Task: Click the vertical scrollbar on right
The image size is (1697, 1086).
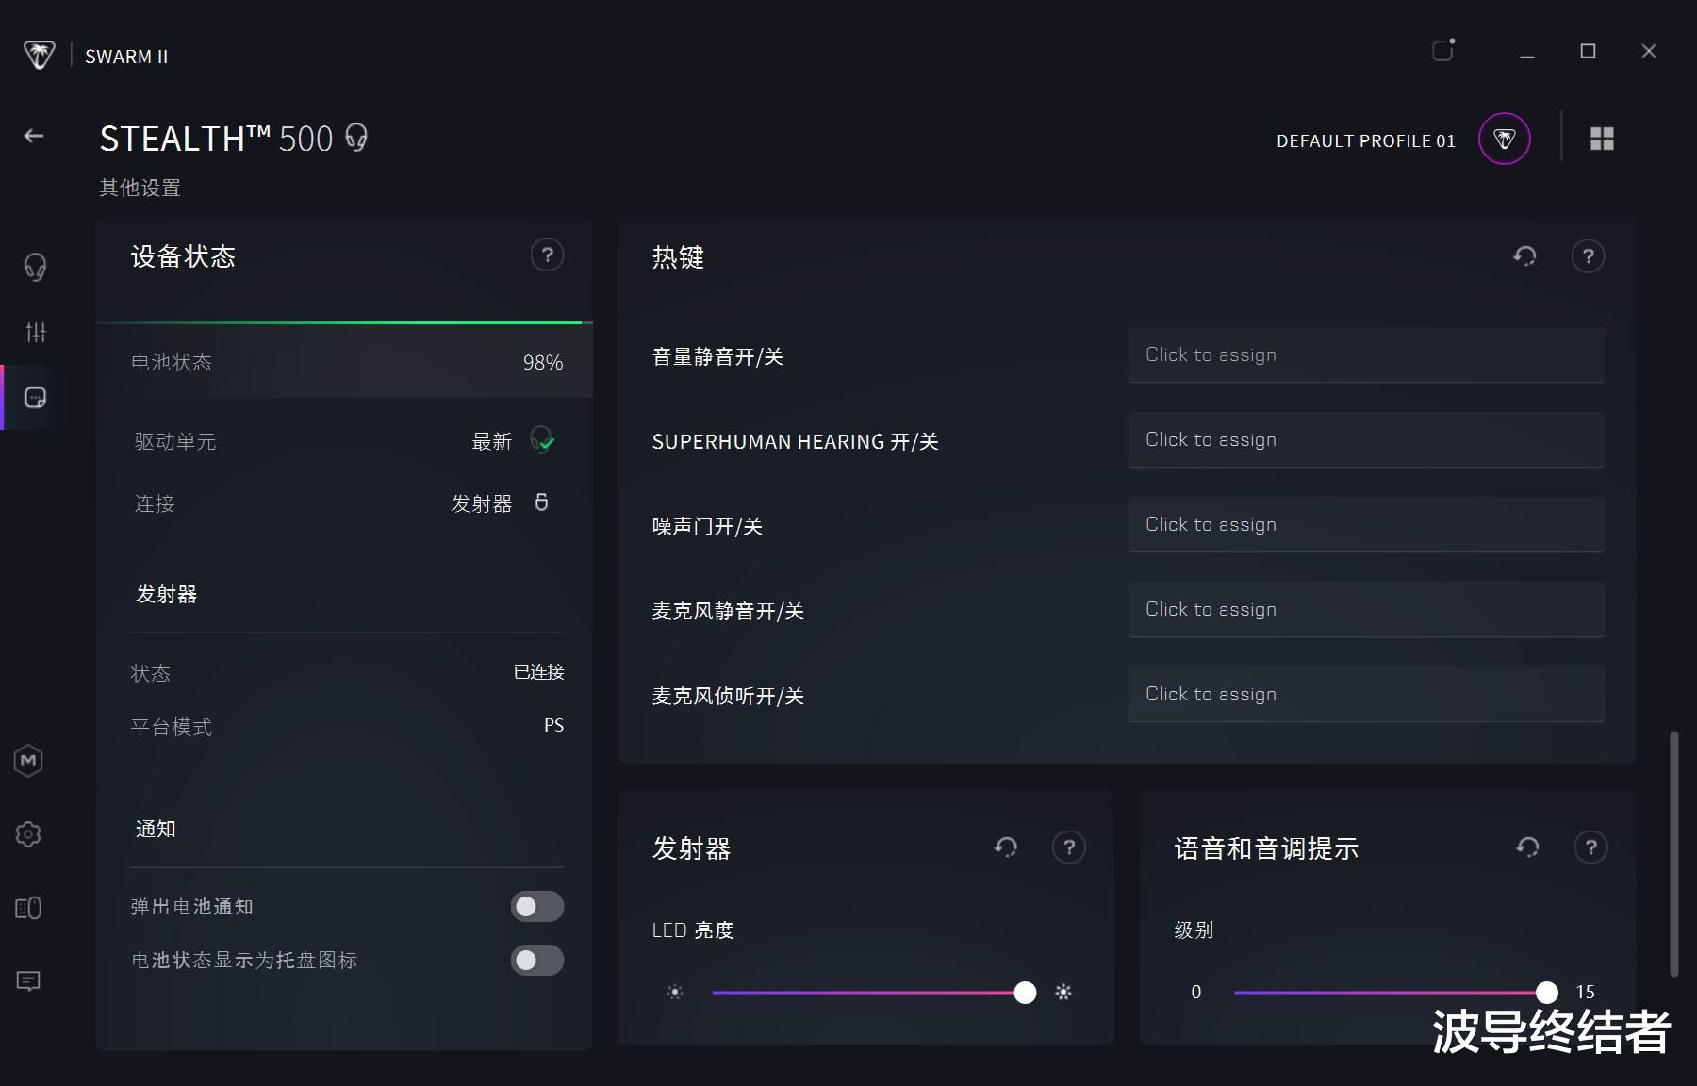Action: click(x=1674, y=853)
